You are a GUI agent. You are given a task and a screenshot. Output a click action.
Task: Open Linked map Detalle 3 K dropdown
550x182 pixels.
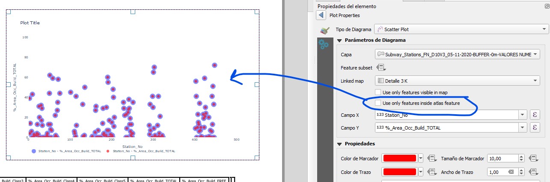tap(458, 81)
